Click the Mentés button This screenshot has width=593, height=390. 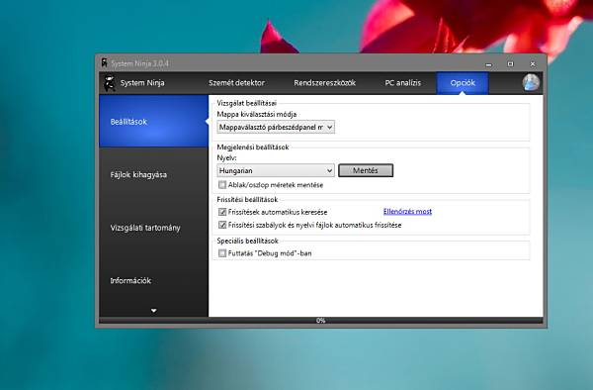pos(366,170)
